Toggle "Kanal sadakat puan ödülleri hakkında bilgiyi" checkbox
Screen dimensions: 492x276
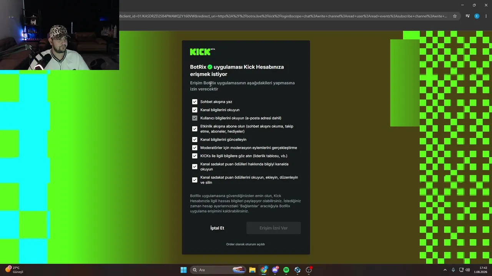click(194, 167)
